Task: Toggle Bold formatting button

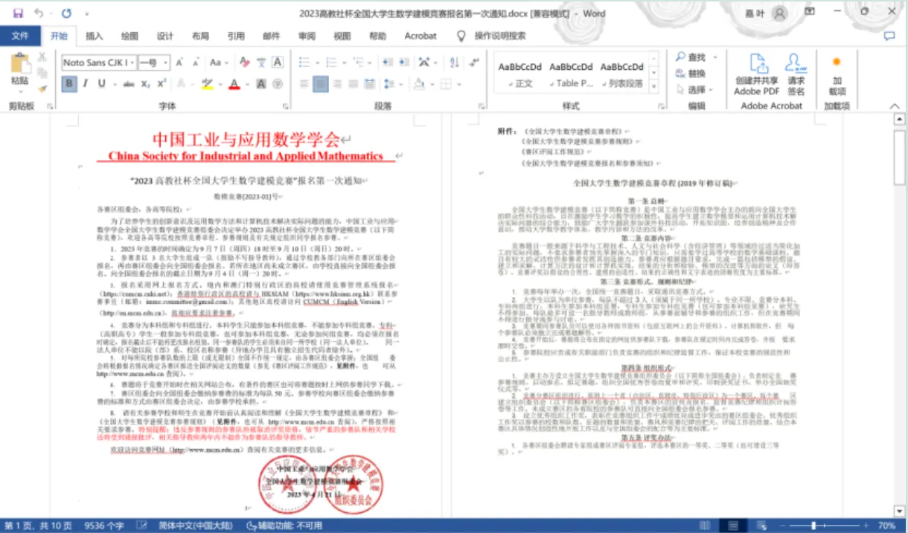Action: pos(69,84)
